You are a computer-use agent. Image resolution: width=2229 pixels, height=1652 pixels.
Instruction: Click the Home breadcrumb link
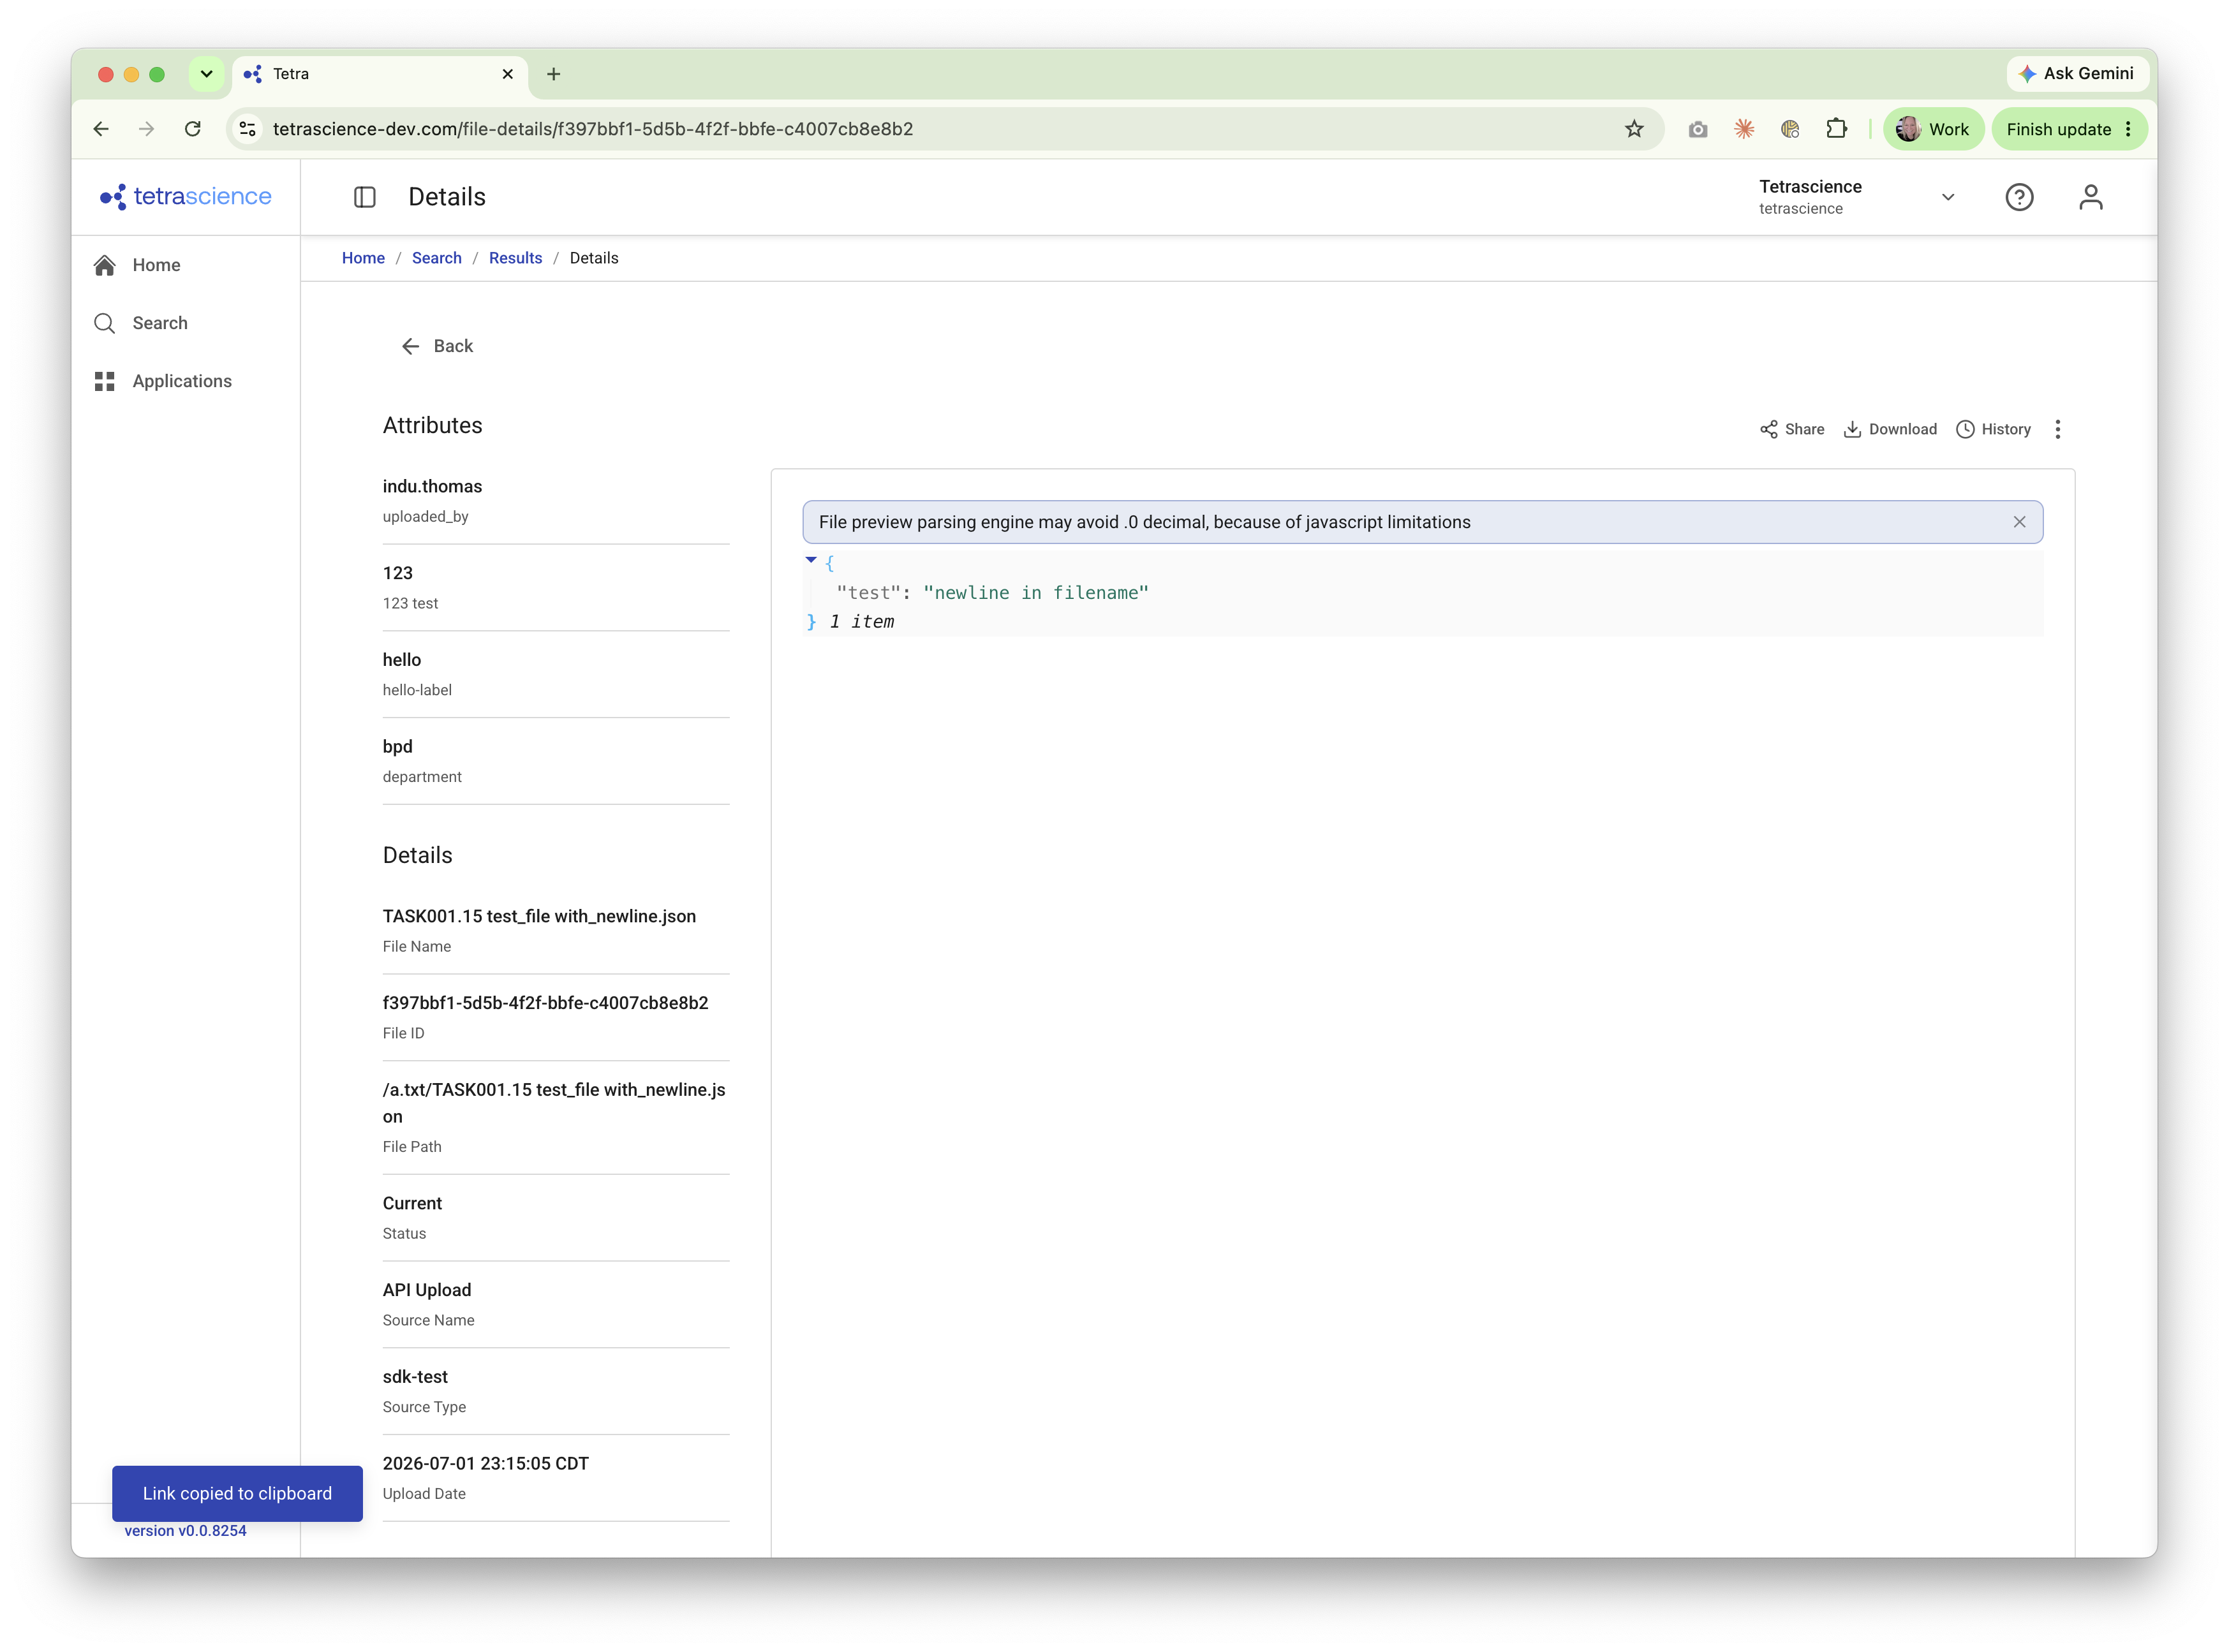pos(363,258)
